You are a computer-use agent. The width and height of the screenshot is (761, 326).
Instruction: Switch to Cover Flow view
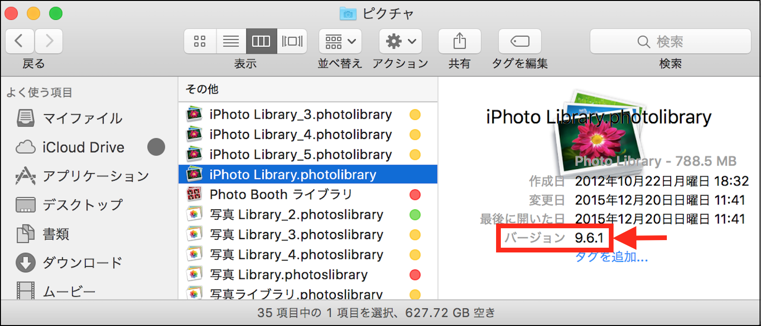[292, 41]
